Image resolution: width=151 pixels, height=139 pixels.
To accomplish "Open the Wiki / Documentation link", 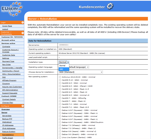I will click(x=11, y=74).
